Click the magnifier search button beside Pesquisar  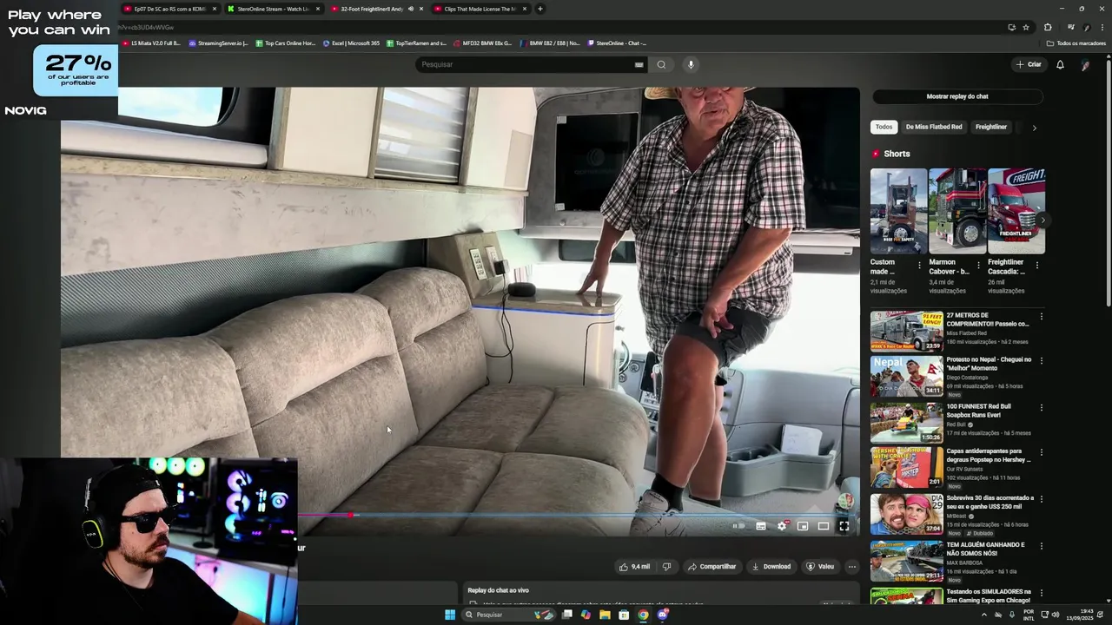coord(661,64)
